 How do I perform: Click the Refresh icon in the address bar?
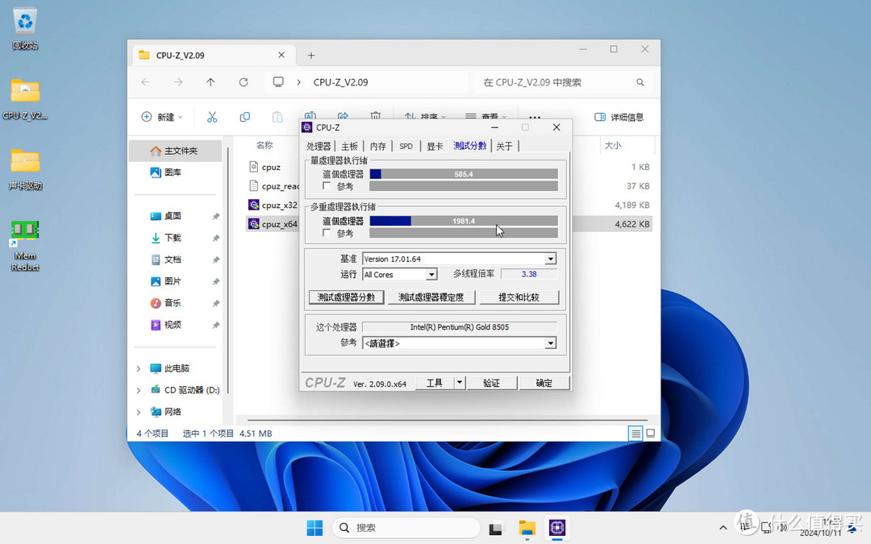pos(244,81)
